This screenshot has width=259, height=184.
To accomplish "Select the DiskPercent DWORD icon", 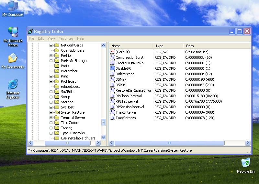I will pyautogui.click(x=113, y=74).
